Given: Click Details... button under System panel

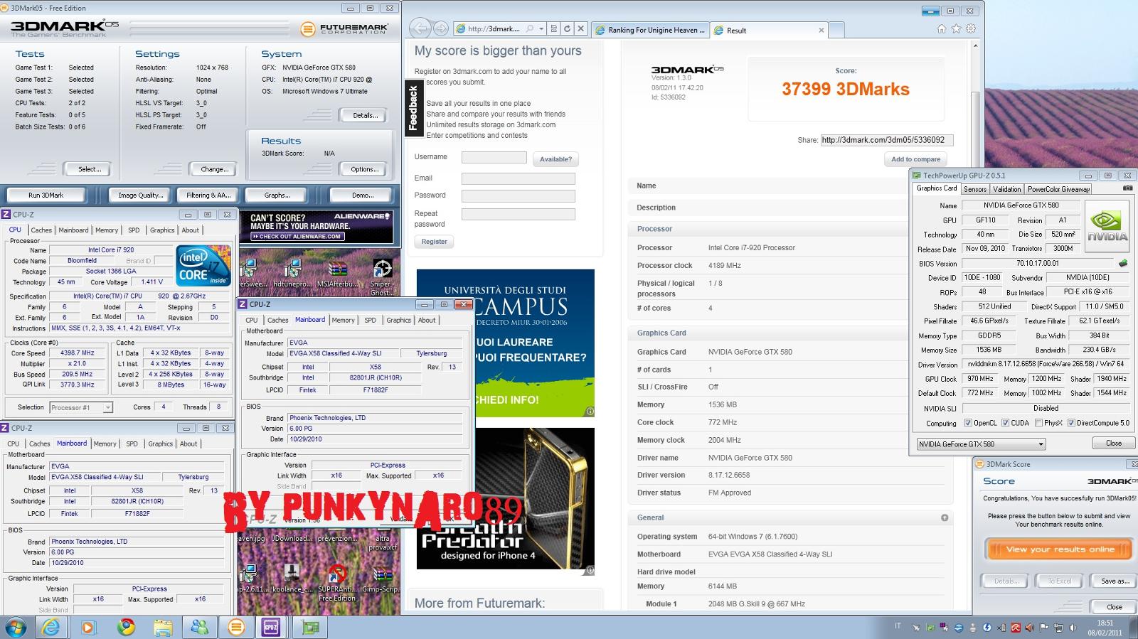Looking at the screenshot, I should click(366, 115).
